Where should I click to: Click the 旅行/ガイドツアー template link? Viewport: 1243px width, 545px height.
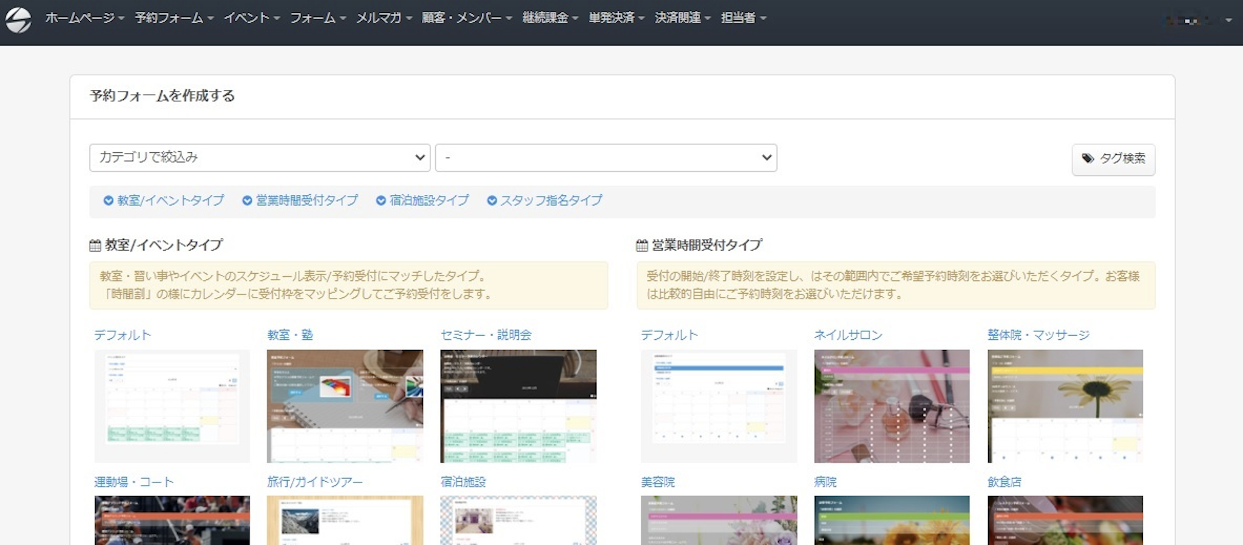315,482
